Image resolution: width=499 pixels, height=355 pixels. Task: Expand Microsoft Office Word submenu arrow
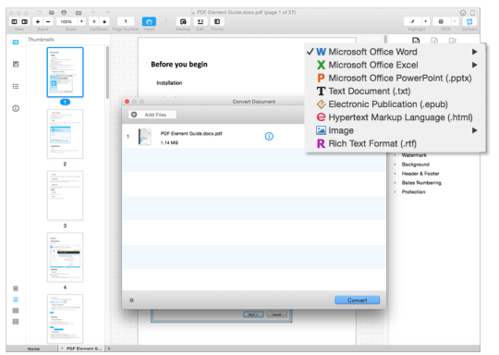pyautogui.click(x=474, y=52)
